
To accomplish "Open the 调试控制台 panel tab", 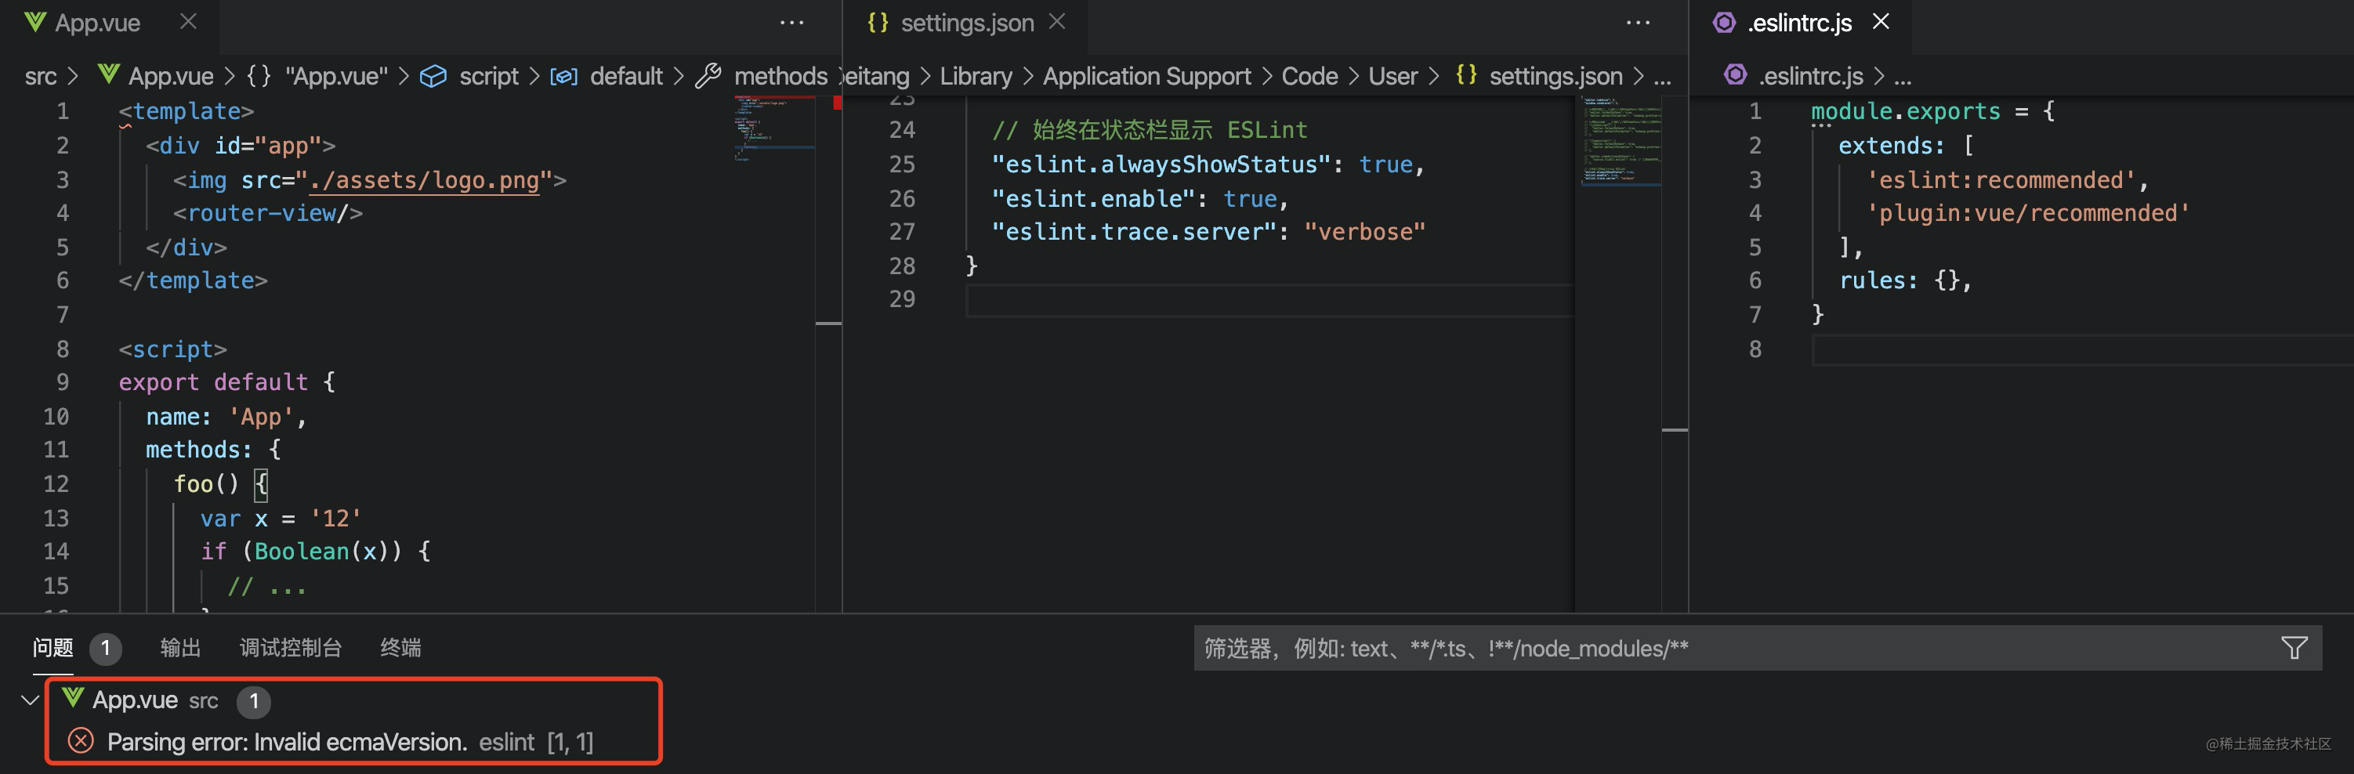I will pos(291,648).
